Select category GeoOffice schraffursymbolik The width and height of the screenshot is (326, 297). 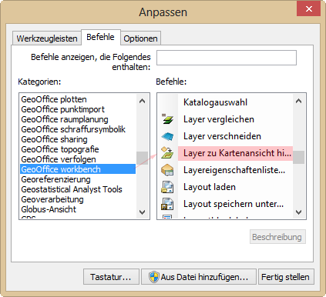pyautogui.click(x=78, y=129)
